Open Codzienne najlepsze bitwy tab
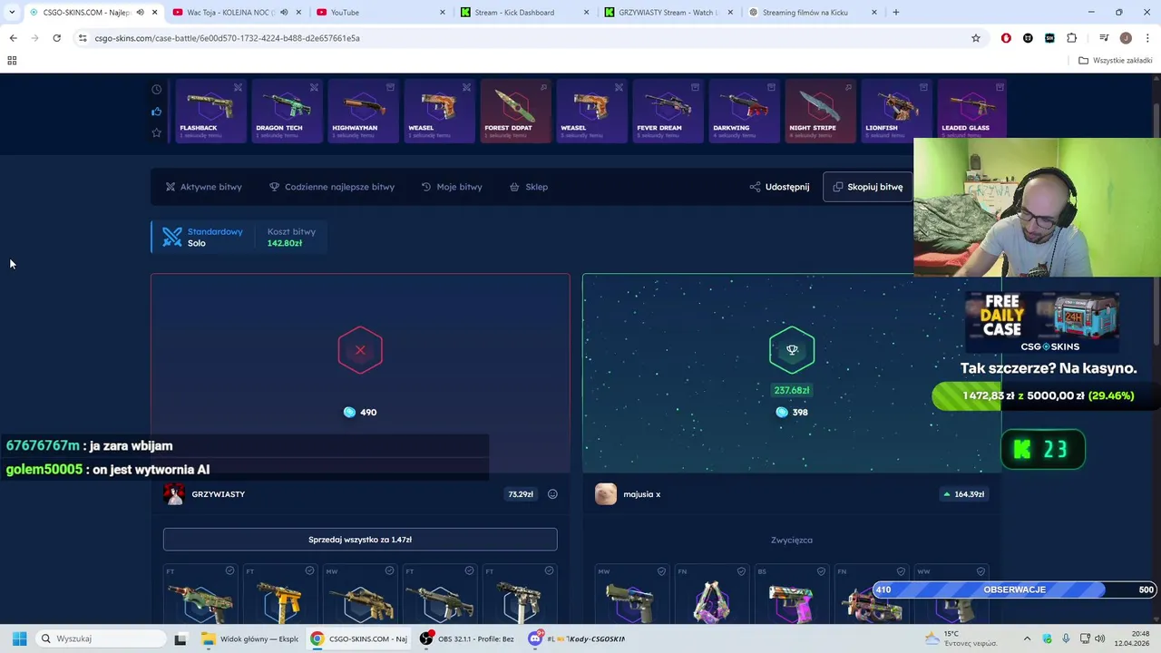1161x653 pixels. [332, 187]
